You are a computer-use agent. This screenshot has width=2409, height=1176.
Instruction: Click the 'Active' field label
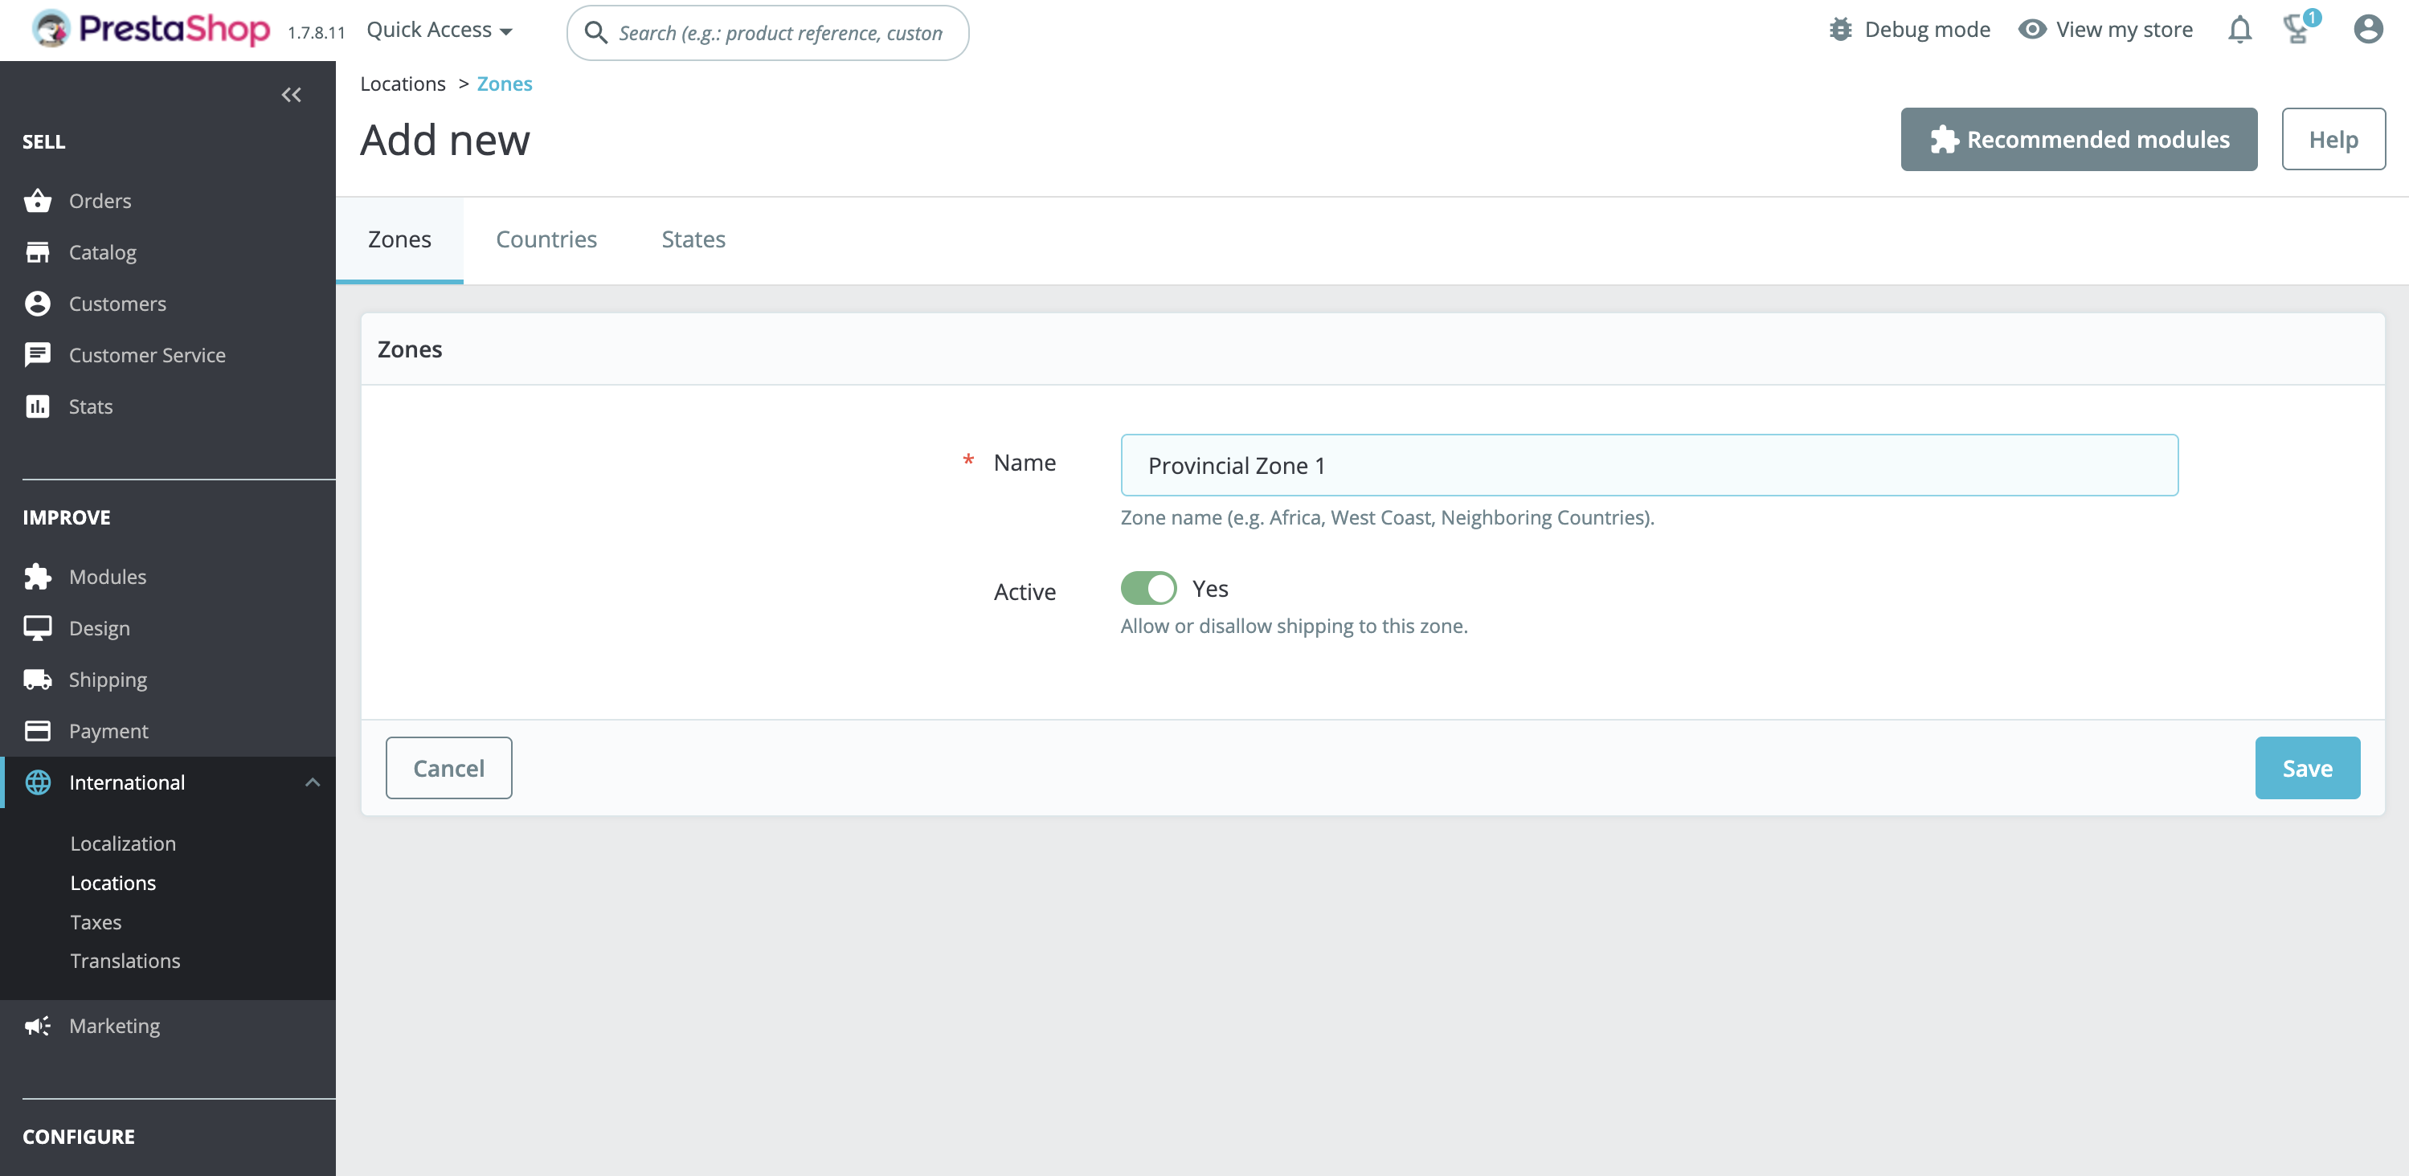pyautogui.click(x=1024, y=590)
